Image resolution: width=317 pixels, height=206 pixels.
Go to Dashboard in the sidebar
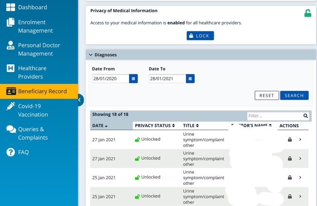point(33,7)
